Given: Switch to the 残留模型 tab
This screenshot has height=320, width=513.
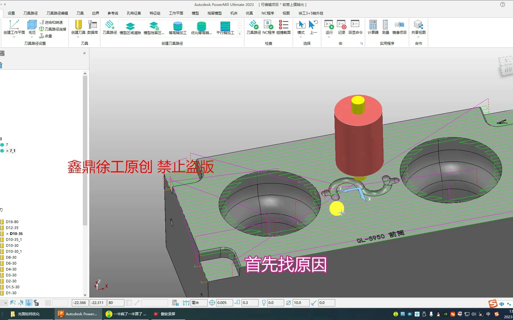Looking at the screenshot, I should coord(215,13).
